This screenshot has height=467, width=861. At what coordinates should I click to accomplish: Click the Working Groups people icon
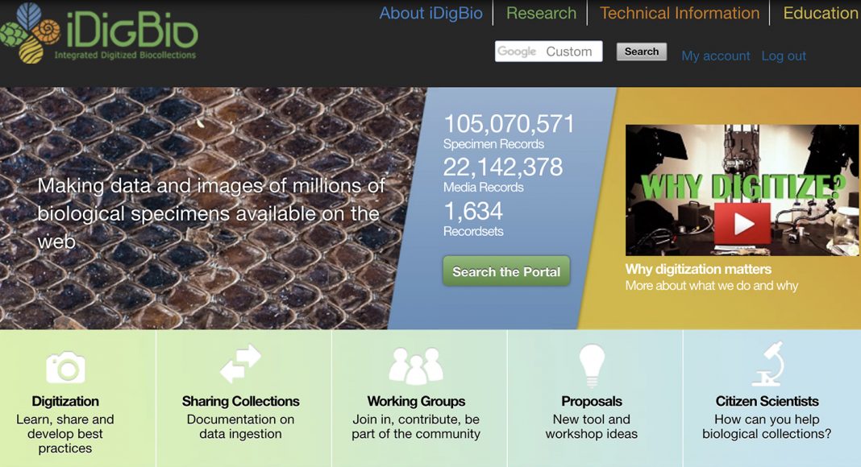(416, 365)
